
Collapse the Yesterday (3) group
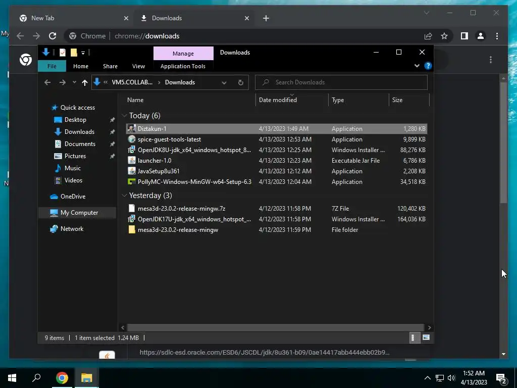click(x=124, y=196)
